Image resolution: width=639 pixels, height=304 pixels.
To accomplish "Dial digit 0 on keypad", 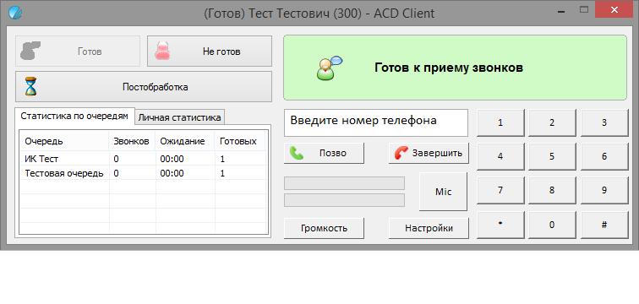I will pyautogui.click(x=552, y=225).
